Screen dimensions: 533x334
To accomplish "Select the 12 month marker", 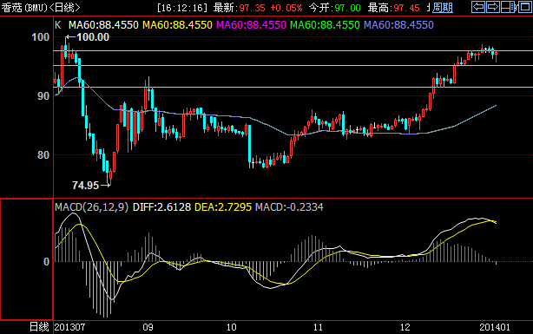I will point(405,327).
